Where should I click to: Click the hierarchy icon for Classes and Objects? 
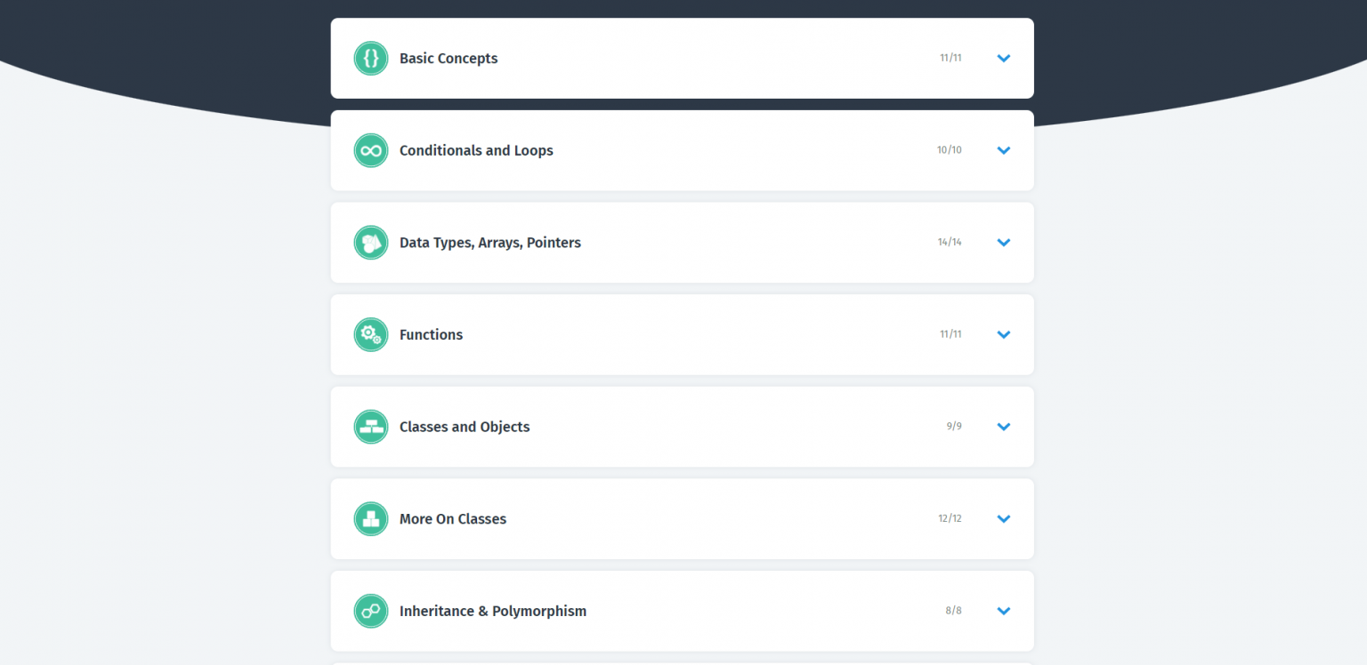coord(371,427)
